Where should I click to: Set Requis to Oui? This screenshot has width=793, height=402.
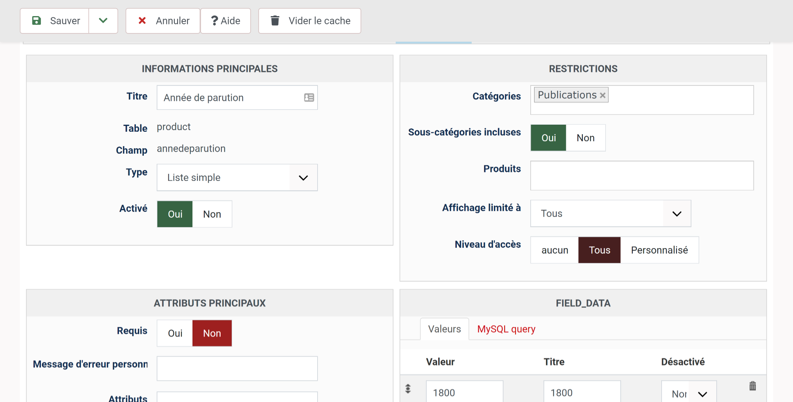[x=175, y=333]
